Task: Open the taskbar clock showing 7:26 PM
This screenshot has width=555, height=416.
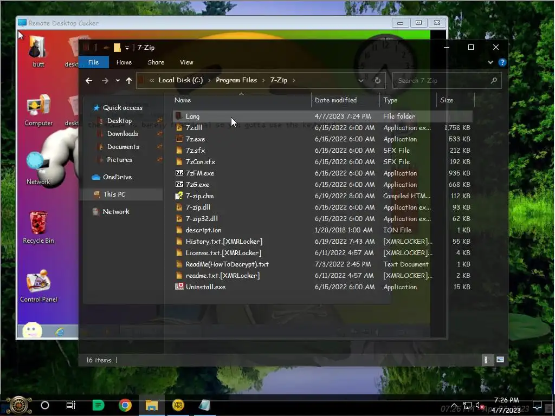Action: click(506, 405)
